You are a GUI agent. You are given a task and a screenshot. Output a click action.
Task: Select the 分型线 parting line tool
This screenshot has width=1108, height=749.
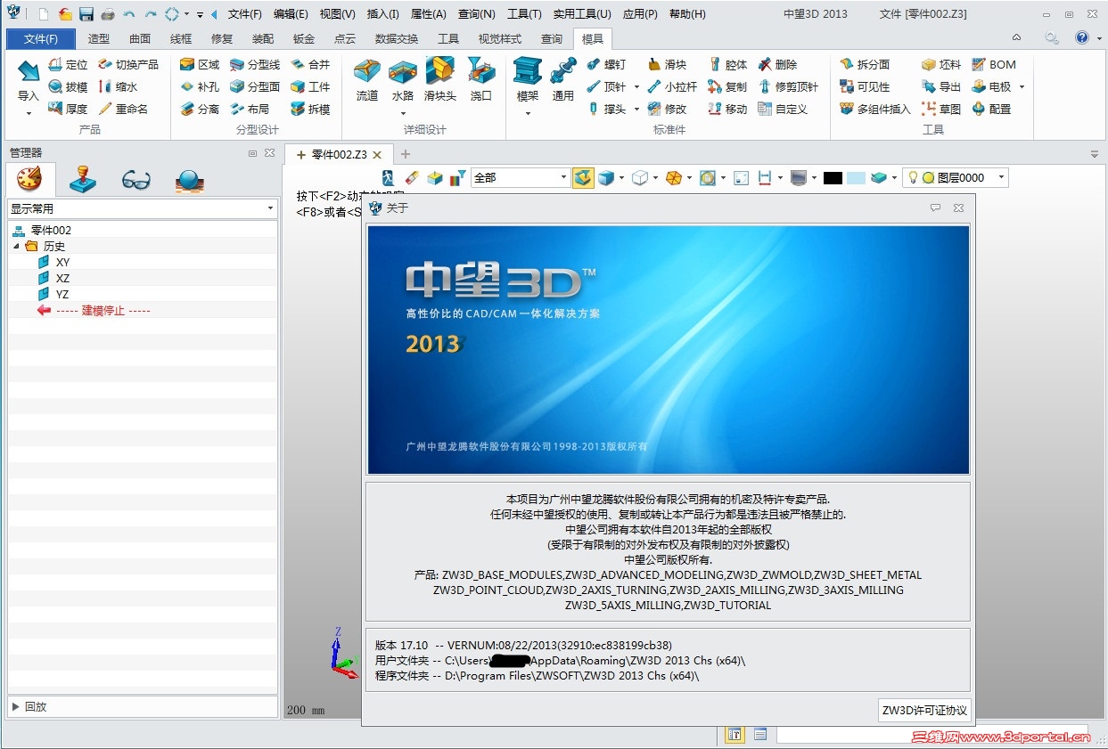tap(255, 65)
